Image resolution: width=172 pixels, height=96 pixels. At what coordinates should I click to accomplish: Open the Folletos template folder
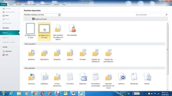(x=70, y=54)
